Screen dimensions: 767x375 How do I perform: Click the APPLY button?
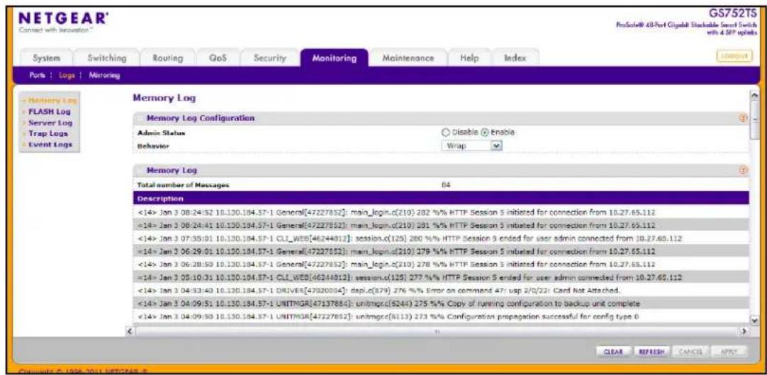pyautogui.click(x=729, y=351)
